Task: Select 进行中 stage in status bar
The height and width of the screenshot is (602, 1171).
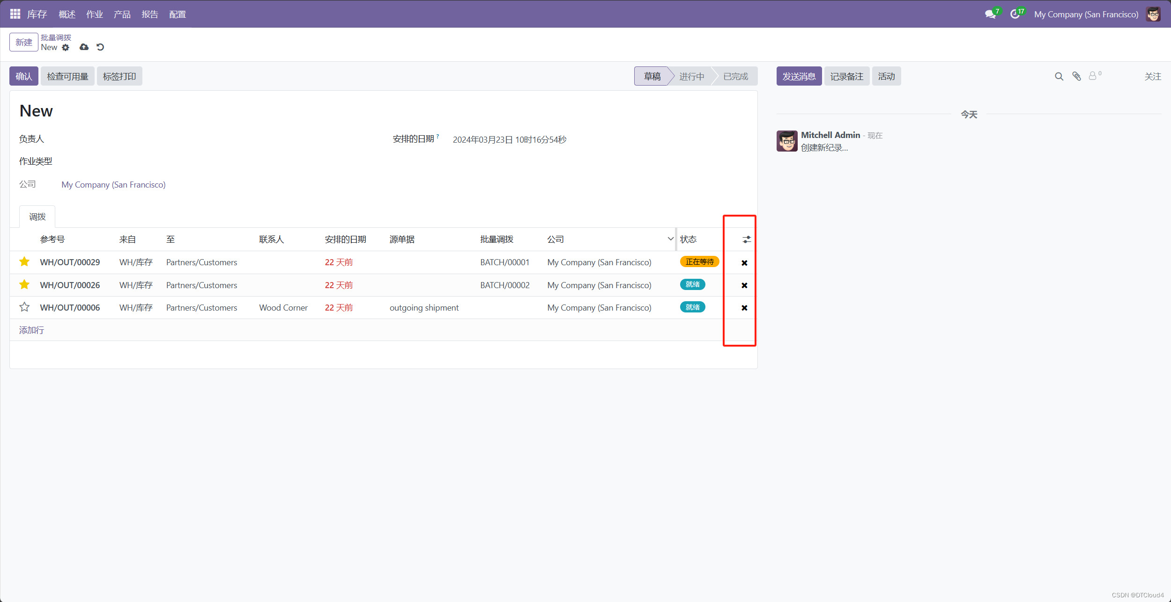Action: tap(691, 76)
